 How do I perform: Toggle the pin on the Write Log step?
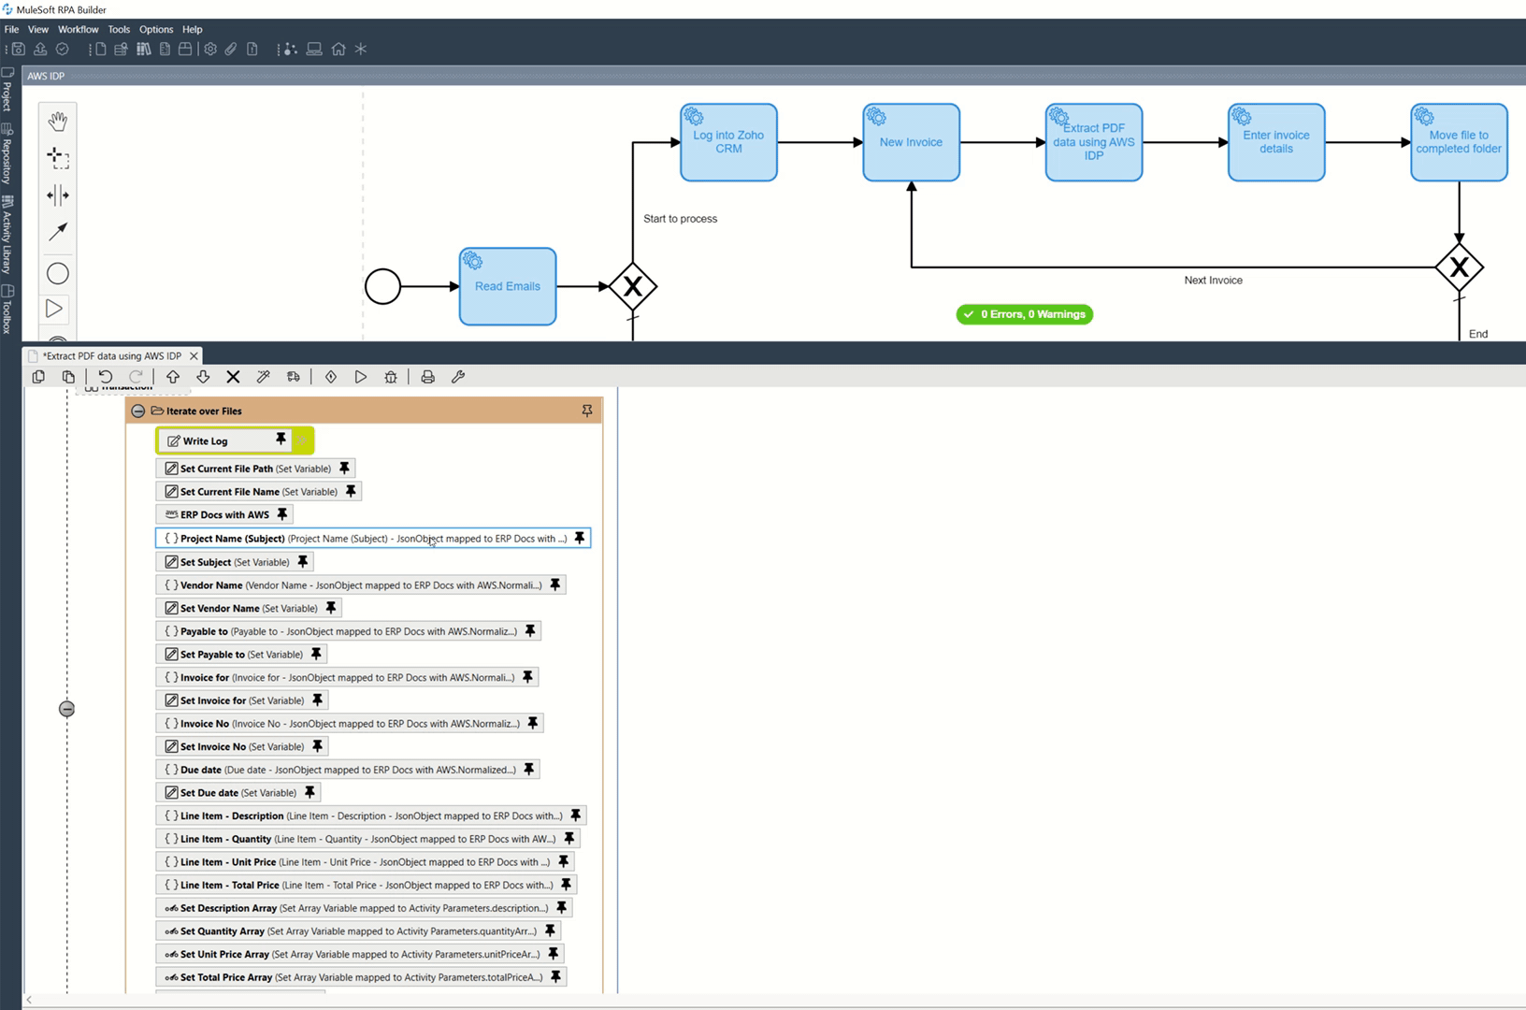pos(281,440)
